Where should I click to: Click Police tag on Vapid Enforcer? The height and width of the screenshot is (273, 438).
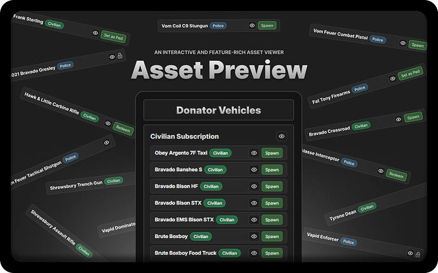click(348, 242)
